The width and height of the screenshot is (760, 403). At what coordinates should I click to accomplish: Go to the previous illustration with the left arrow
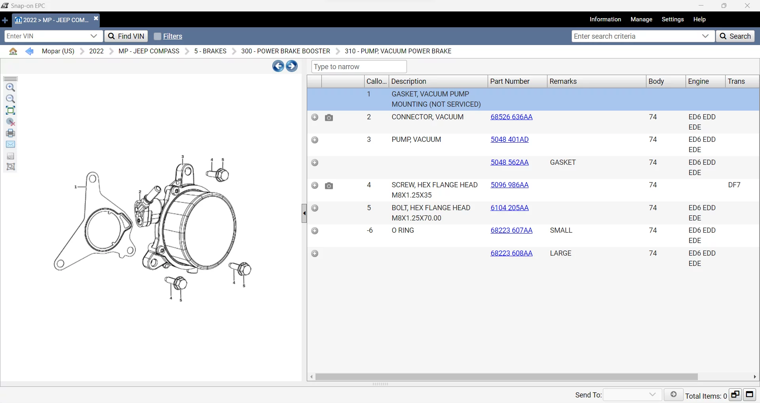[278, 66]
